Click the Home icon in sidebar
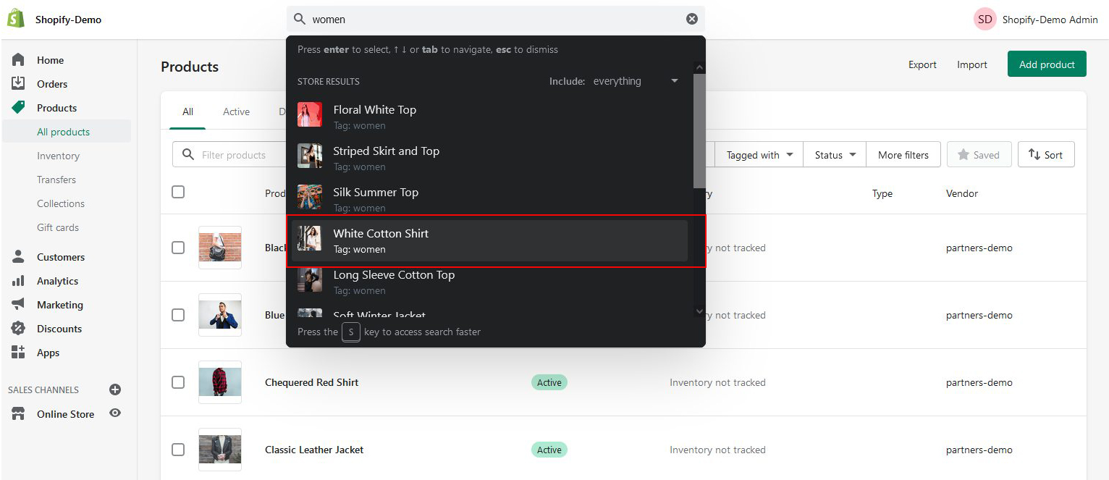The height and width of the screenshot is (480, 1109). pyautogui.click(x=19, y=60)
